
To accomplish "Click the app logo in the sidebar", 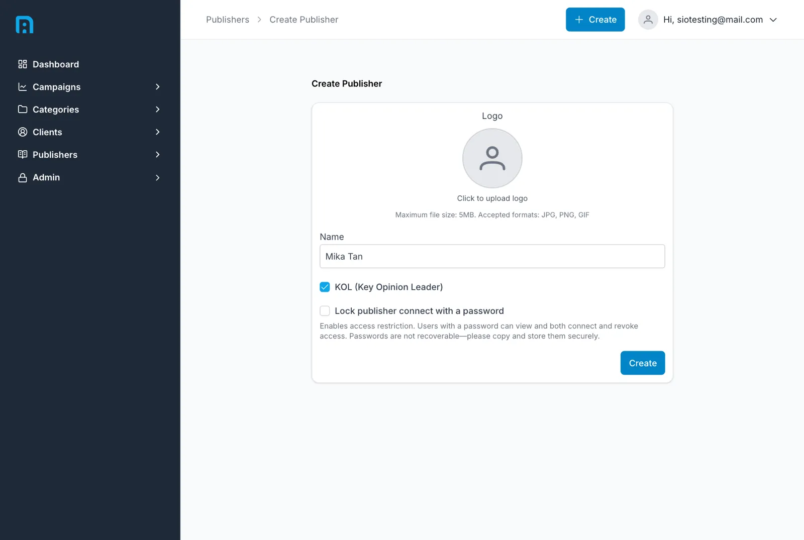I will 25,25.
